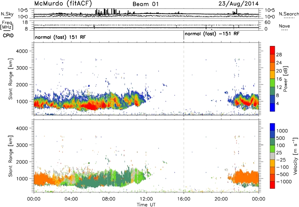Image resolution: width=299 pixels, height=207 pixels.
Task: Click the '20:00' time axis tick
Action: (221, 199)
